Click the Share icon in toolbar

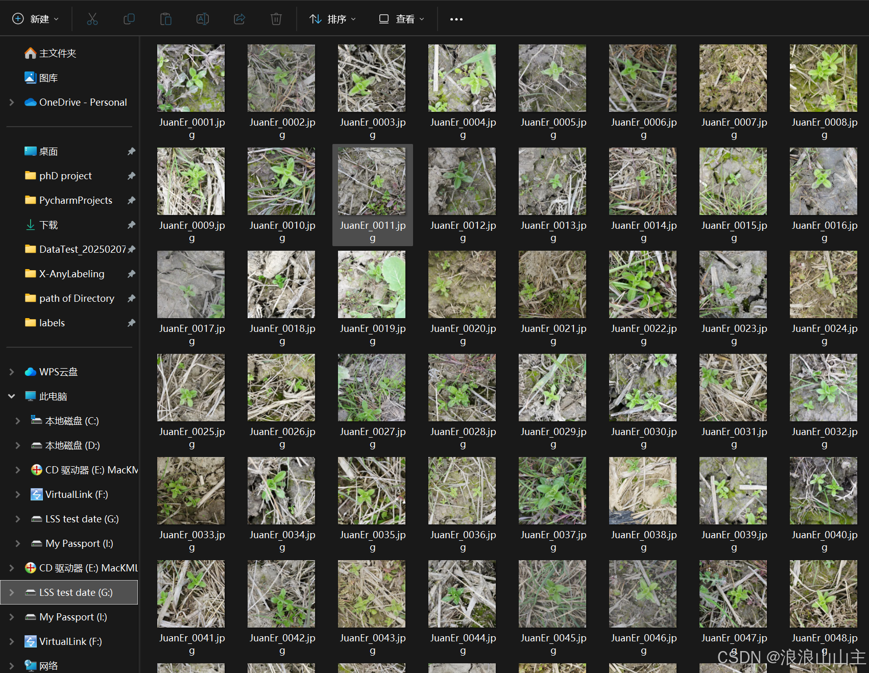[239, 19]
